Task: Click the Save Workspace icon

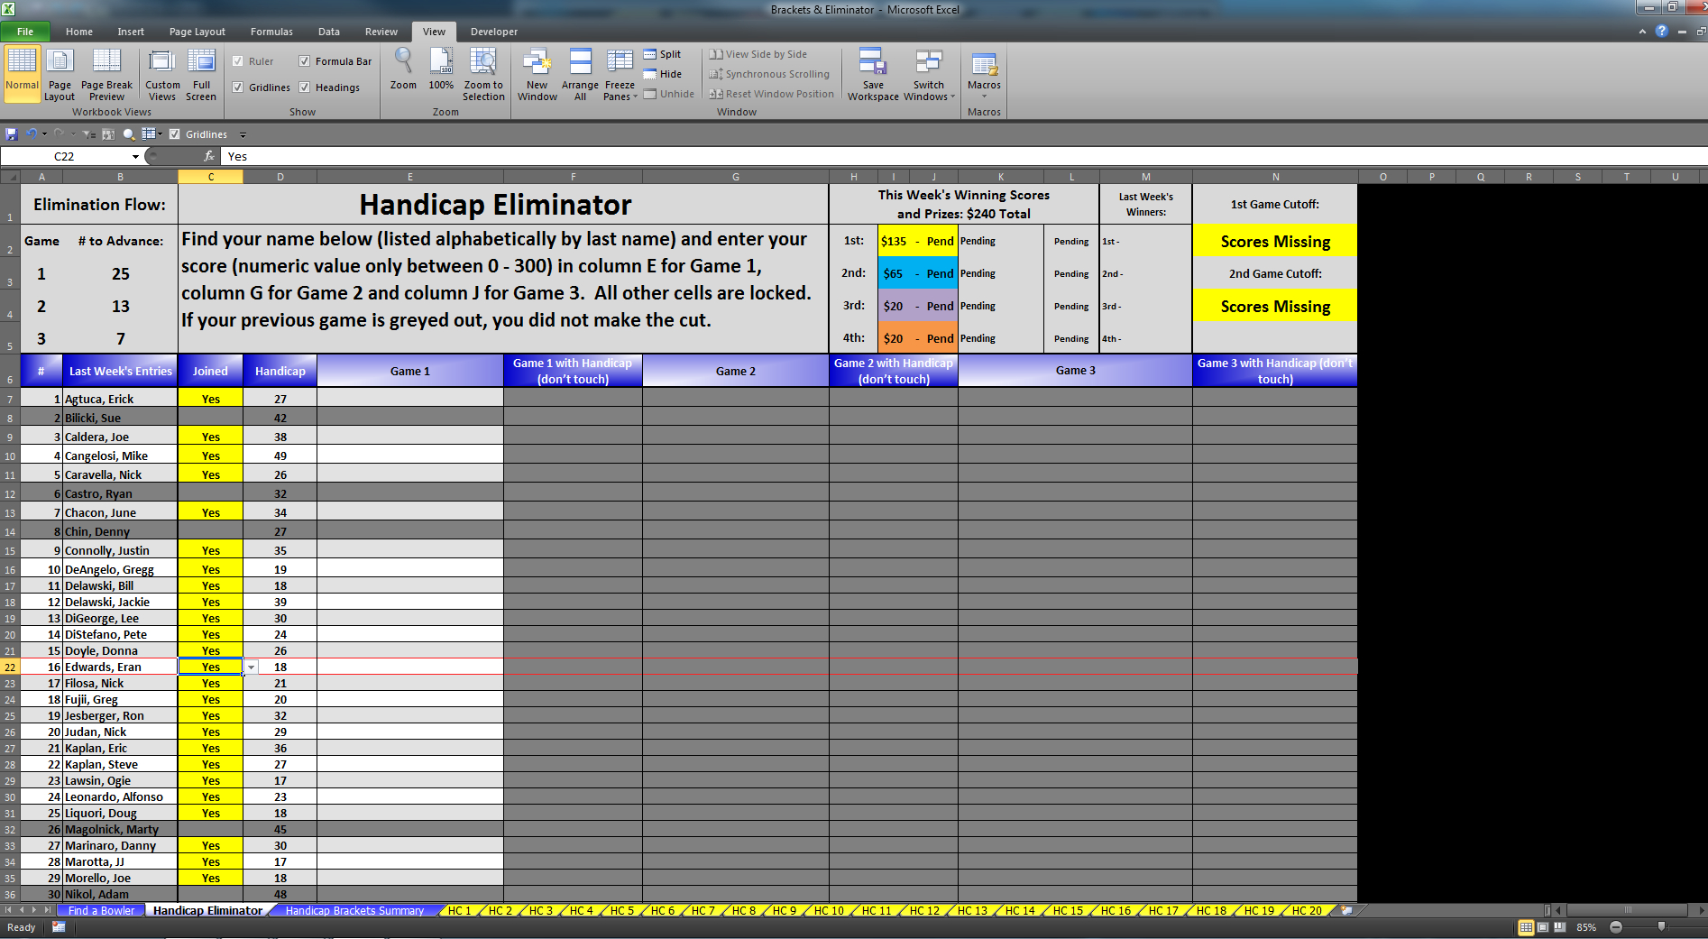Action: [x=872, y=74]
